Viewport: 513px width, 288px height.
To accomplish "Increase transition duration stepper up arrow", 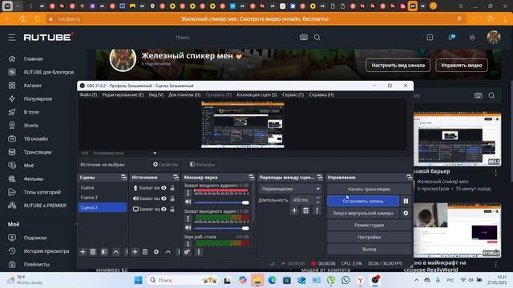I will [x=317, y=198].
